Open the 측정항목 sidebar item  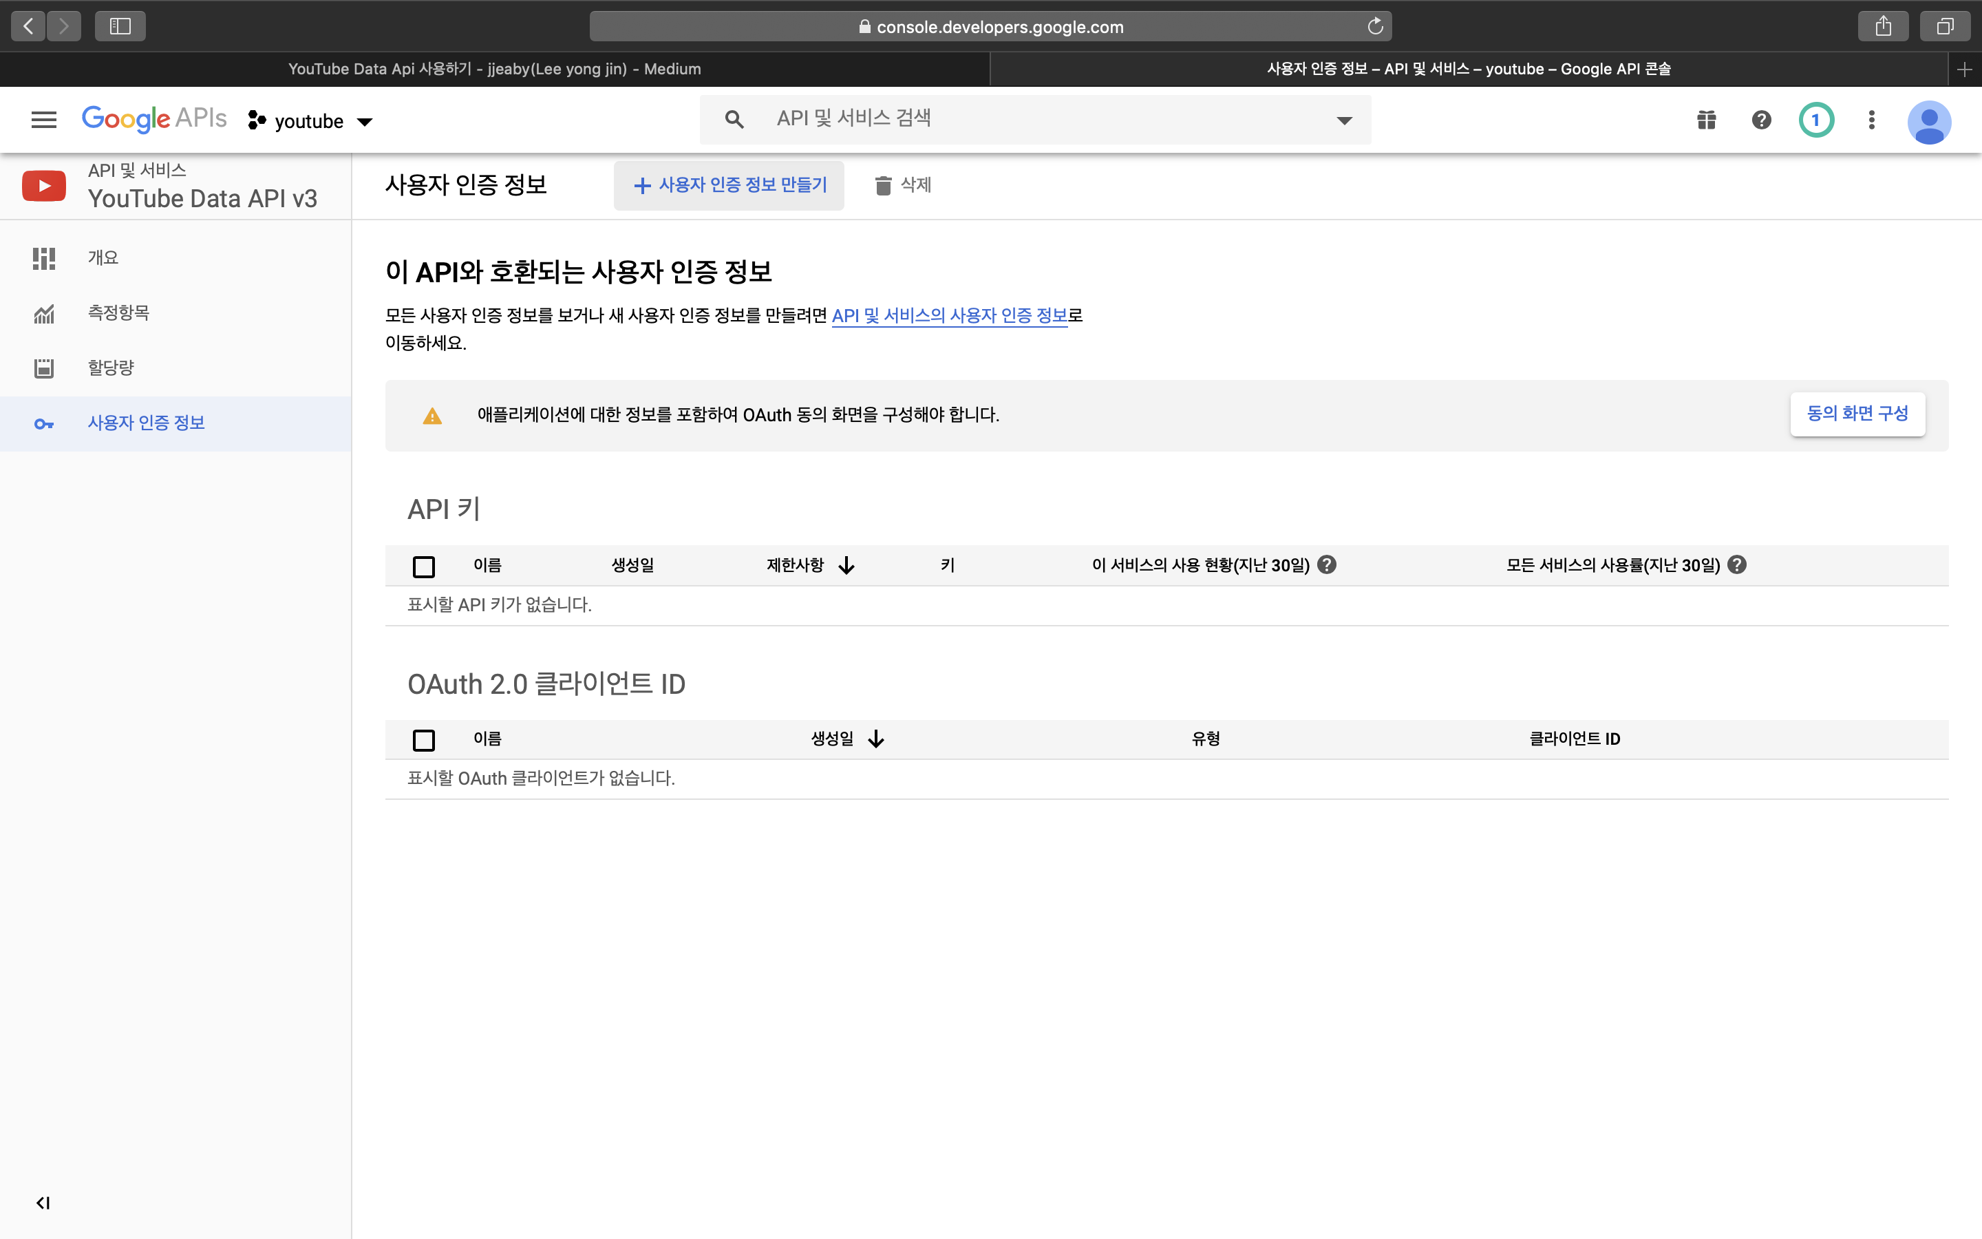(x=175, y=313)
